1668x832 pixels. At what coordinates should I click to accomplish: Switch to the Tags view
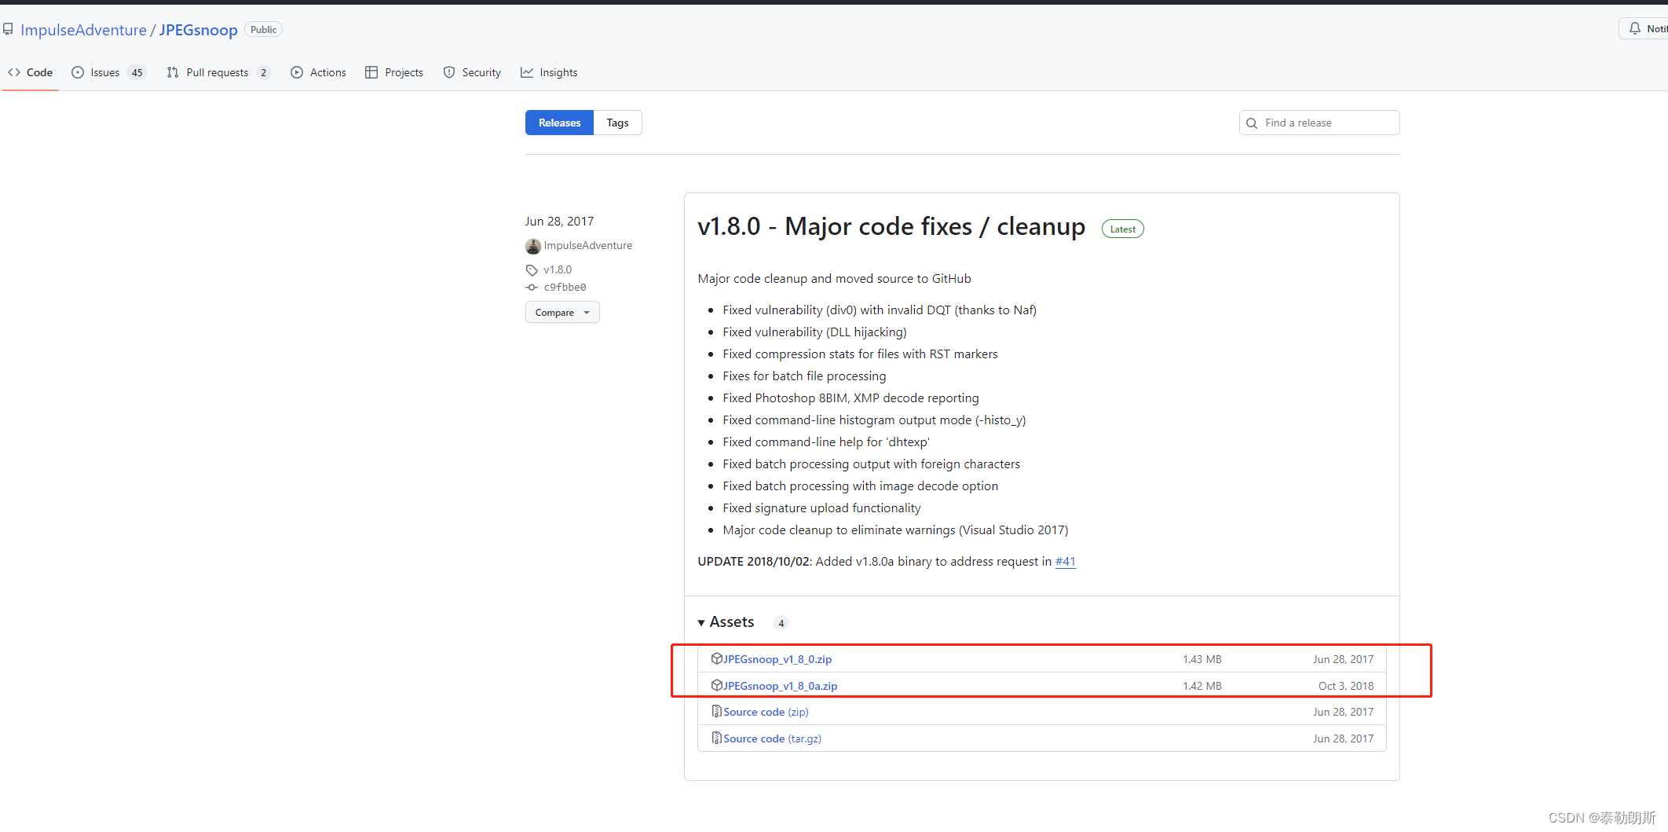point(617,123)
